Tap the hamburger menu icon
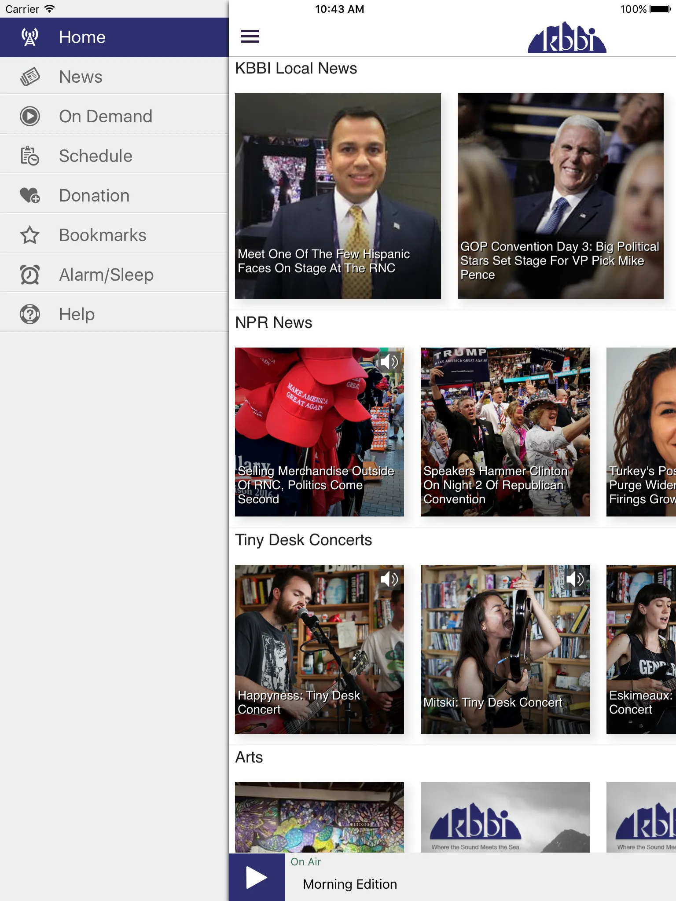This screenshot has height=901, width=676. tap(250, 37)
